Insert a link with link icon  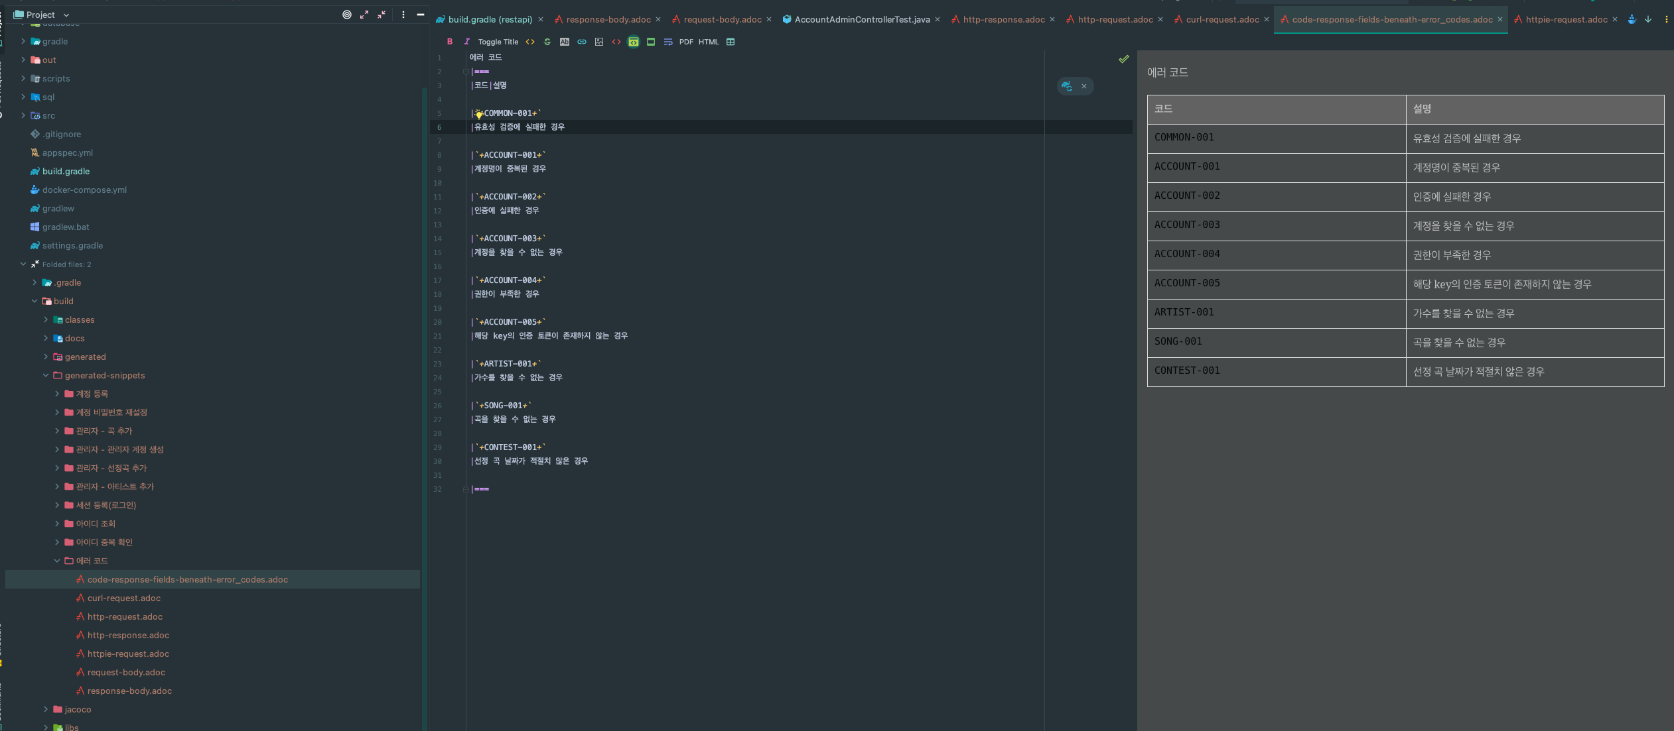(582, 42)
